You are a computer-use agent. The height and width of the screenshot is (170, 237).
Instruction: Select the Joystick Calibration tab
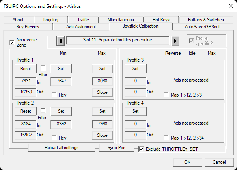pyautogui.click(x=140, y=26)
